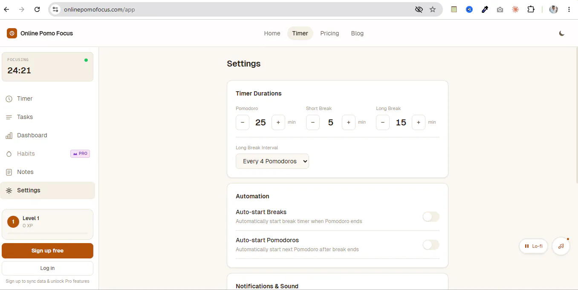Increase Long Break minutes
This screenshot has width=578, height=290.
pos(419,122)
